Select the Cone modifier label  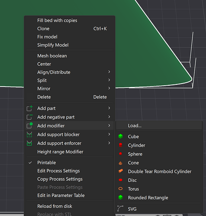[133, 163]
